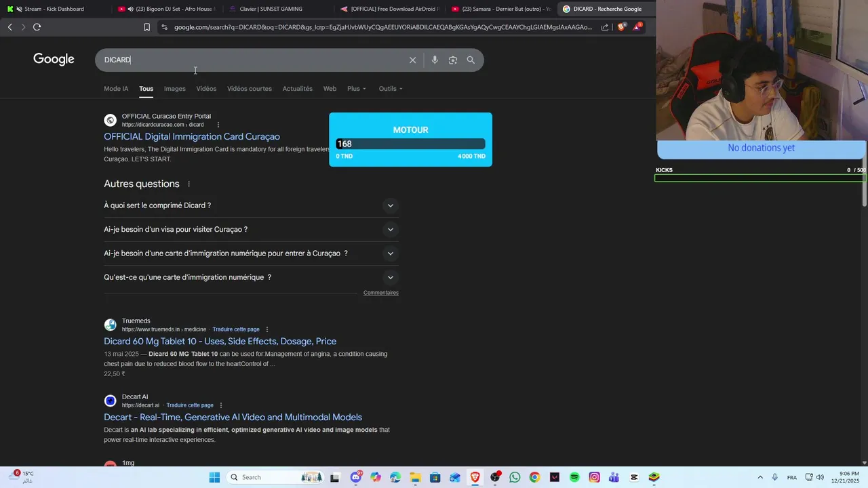Switch to Stream - Kick Dashboard tab
The width and height of the screenshot is (868, 488).
(54, 9)
